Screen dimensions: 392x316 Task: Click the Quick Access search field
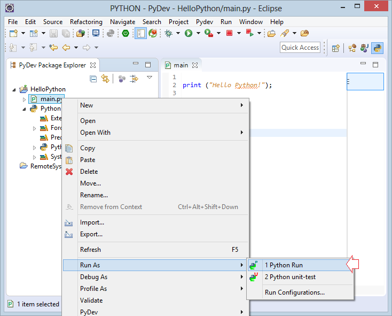300,47
